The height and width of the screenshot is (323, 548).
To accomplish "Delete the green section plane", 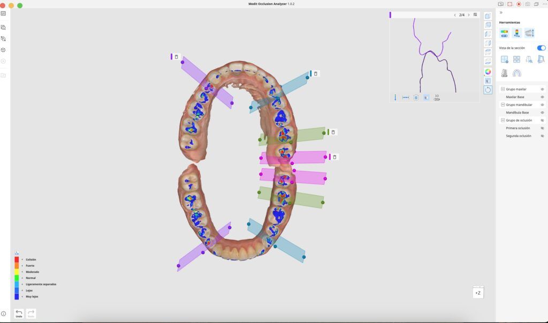I will point(333,132).
